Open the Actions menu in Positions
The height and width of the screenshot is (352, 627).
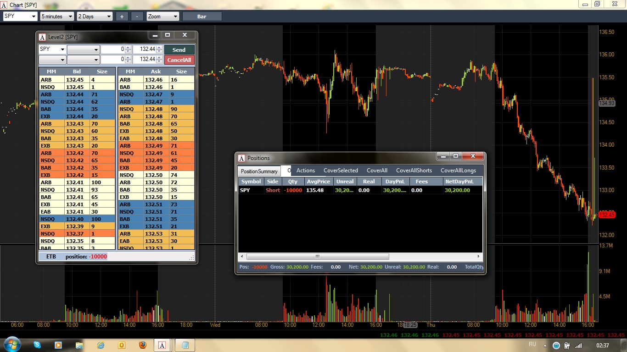(x=306, y=170)
